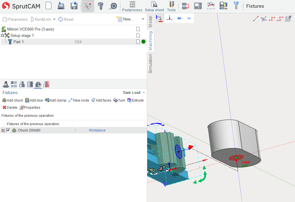Uncheck the Chuck 200x80 checkbox
The width and height of the screenshot is (295, 202).
8,130
